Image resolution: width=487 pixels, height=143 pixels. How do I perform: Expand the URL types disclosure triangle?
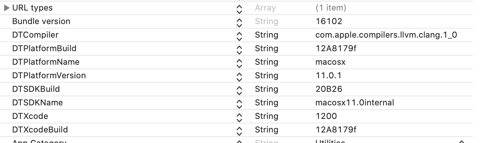point(7,8)
